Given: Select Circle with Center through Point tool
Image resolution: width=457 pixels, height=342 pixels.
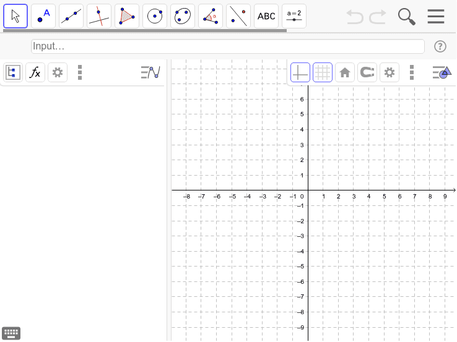Looking at the screenshot, I should [x=155, y=16].
